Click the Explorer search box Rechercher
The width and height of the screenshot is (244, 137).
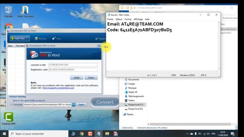click(230, 18)
